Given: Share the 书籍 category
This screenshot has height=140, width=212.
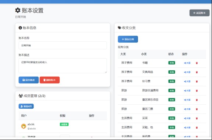Looking at the screenshot, I should (187, 63).
